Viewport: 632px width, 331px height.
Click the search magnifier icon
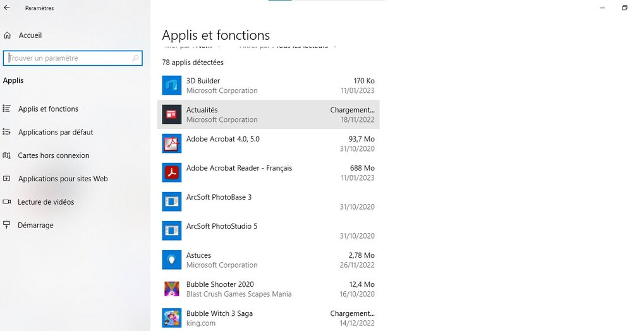135,58
